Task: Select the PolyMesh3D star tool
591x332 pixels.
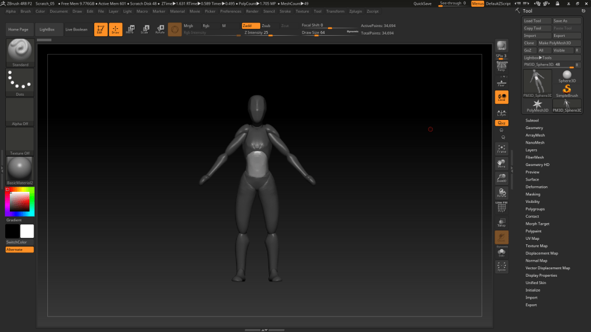Action: 537,104
